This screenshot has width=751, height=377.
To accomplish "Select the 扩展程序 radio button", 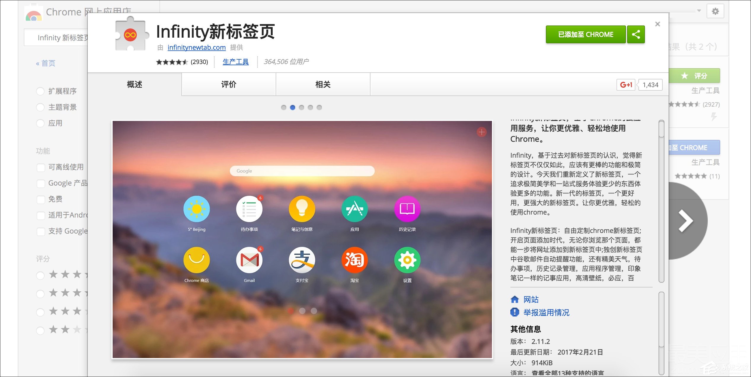I will point(40,91).
